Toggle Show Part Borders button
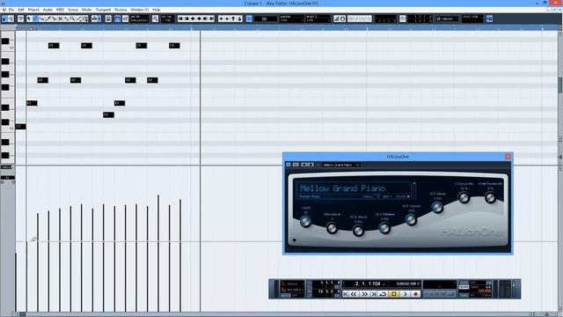The image size is (563, 317). pos(117,18)
